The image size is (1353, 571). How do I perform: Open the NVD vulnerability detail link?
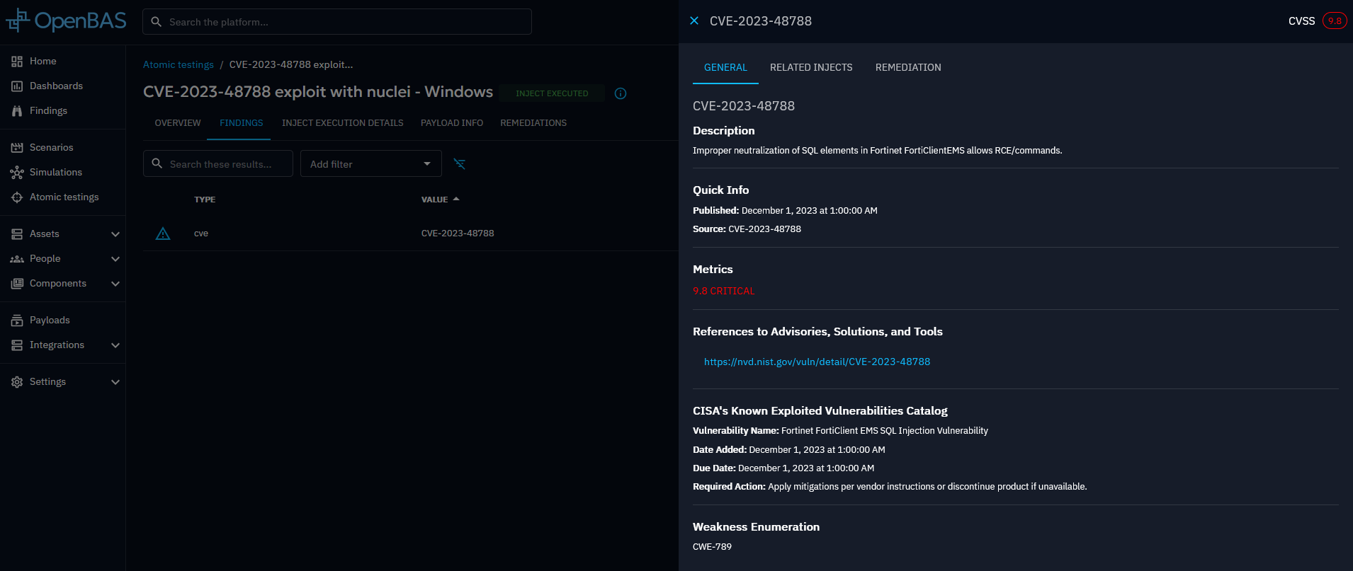point(817,362)
